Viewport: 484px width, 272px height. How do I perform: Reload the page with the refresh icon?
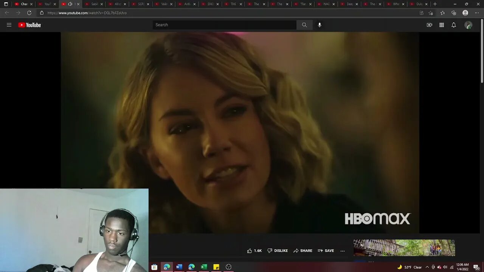click(x=29, y=13)
